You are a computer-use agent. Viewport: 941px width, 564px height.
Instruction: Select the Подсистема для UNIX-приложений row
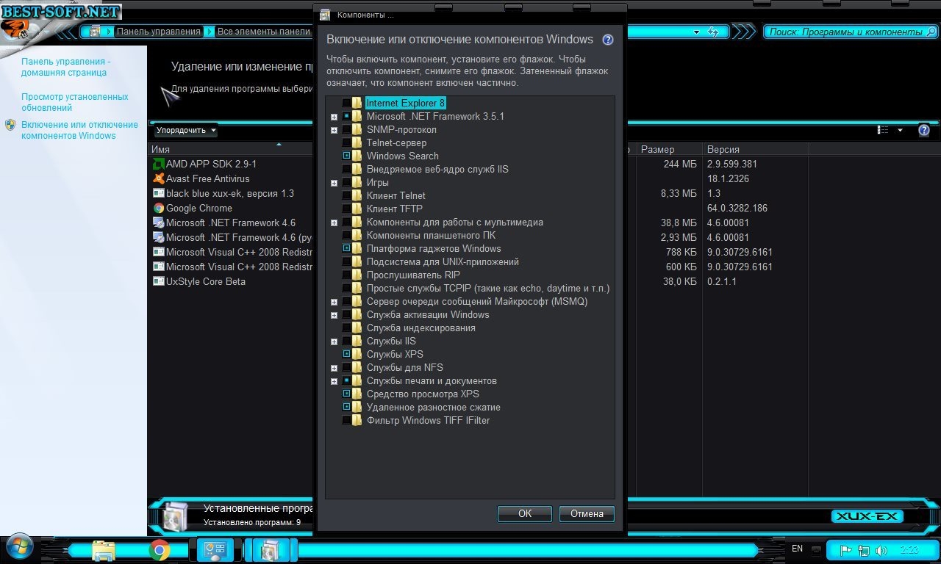coord(443,261)
